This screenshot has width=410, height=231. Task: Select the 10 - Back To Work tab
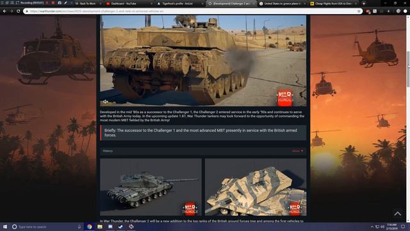point(85,4)
